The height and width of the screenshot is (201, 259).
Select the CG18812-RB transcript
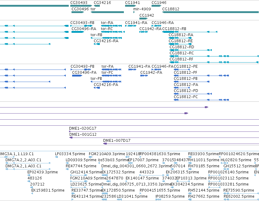[x=190, y=32]
